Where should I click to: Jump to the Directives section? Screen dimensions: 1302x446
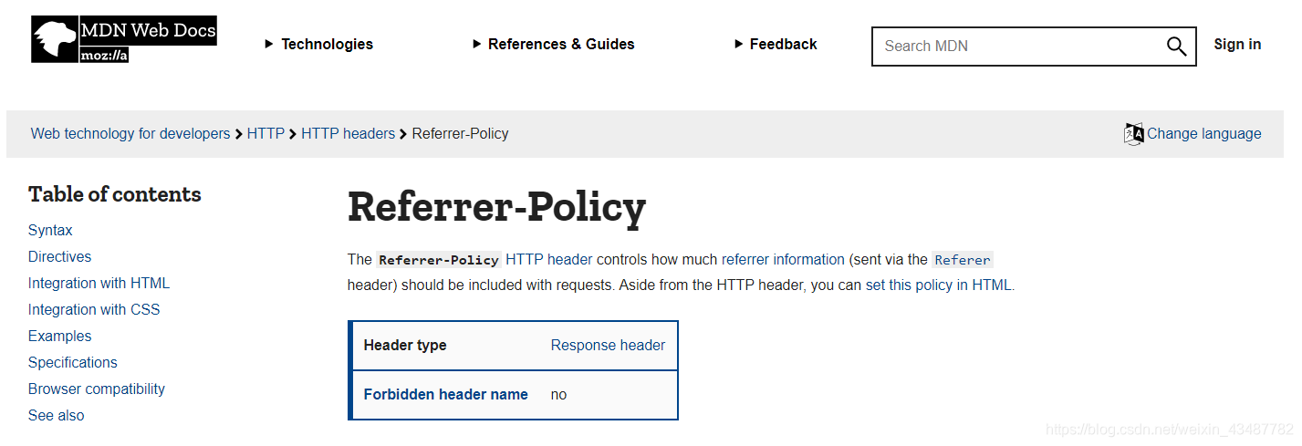[59, 256]
